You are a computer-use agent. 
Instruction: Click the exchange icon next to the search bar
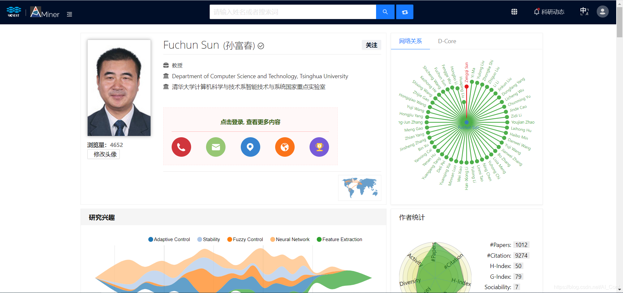pyautogui.click(x=404, y=12)
